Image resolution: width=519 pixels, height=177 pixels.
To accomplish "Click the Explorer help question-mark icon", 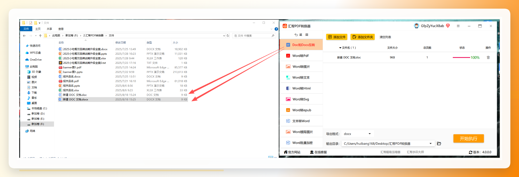I will click(276, 29).
